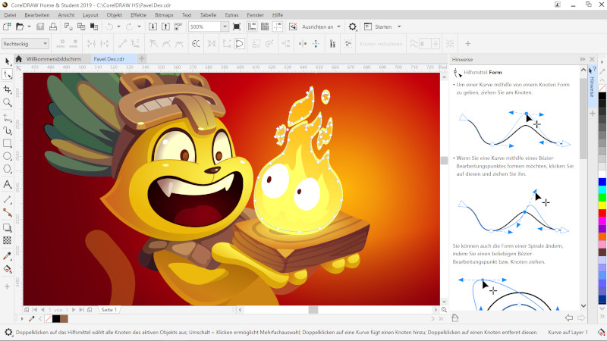Select the Pick (arrow) tool

tap(8, 61)
